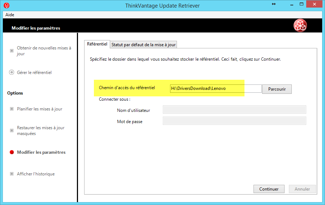325x205 pixels.
Task: Click the Options heading in sidebar
Action: click(15, 93)
